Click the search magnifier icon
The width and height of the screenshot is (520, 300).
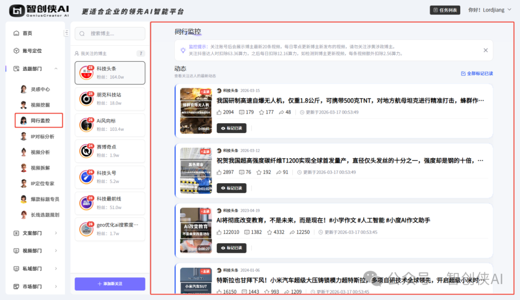pos(82,34)
